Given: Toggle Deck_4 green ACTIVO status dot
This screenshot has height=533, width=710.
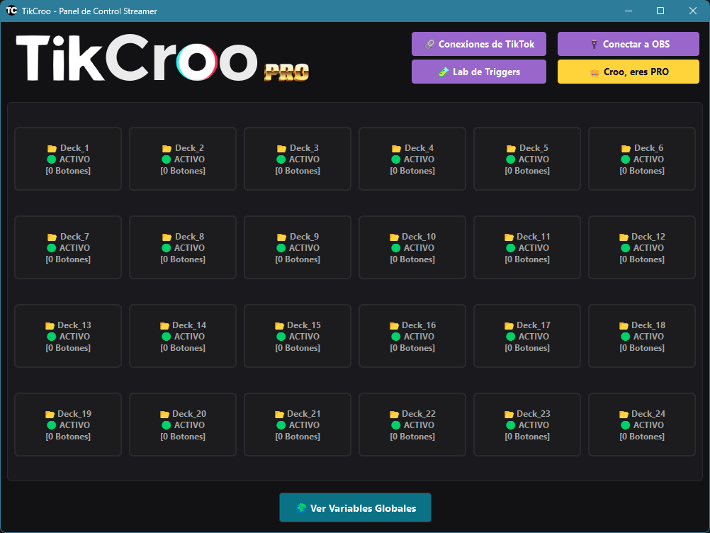Looking at the screenshot, I should 396,159.
